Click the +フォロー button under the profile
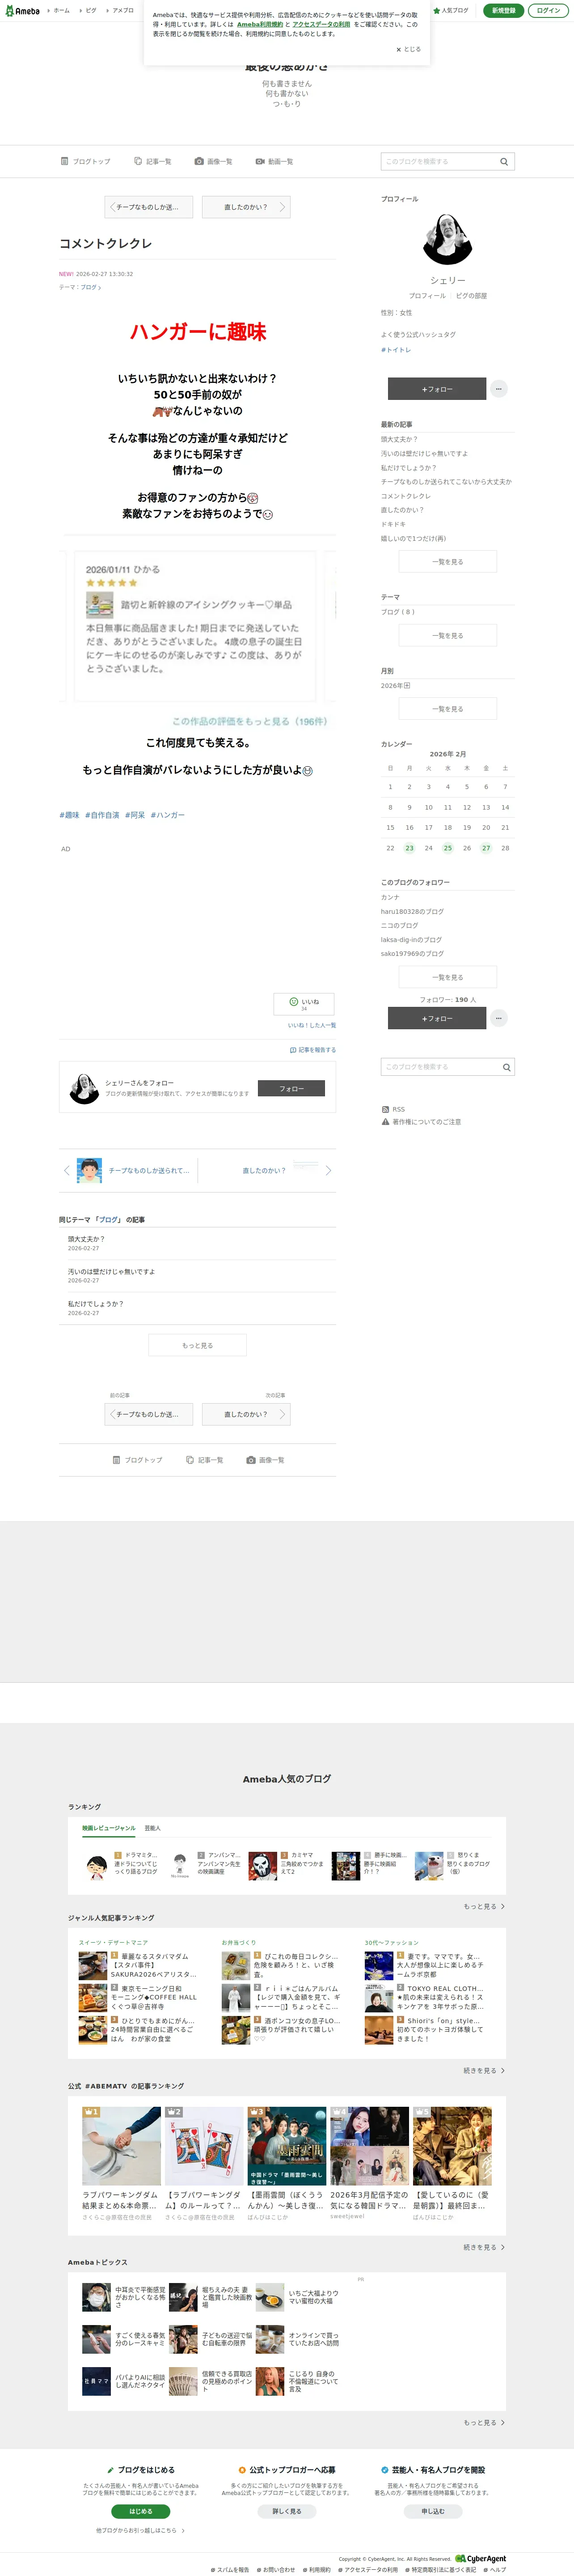 tap(437, 389)
